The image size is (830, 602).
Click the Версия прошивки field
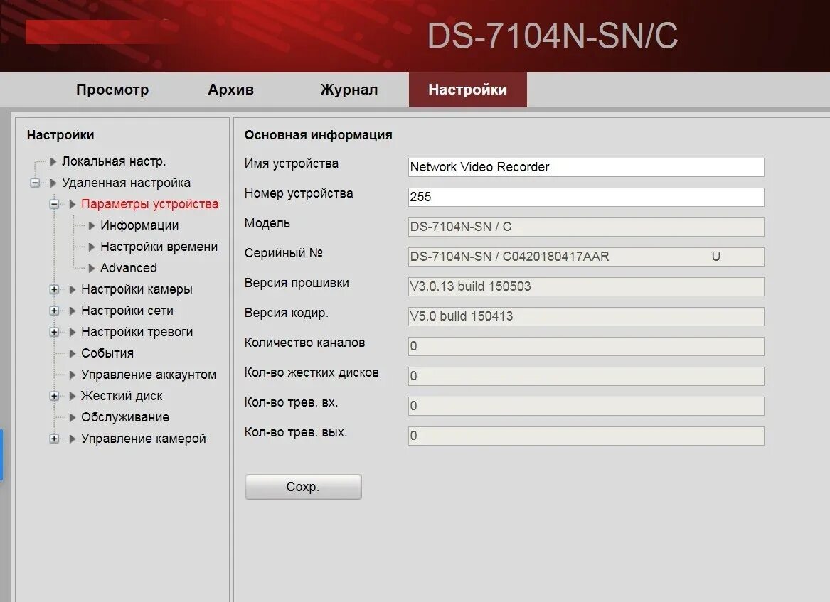[586, 286]
